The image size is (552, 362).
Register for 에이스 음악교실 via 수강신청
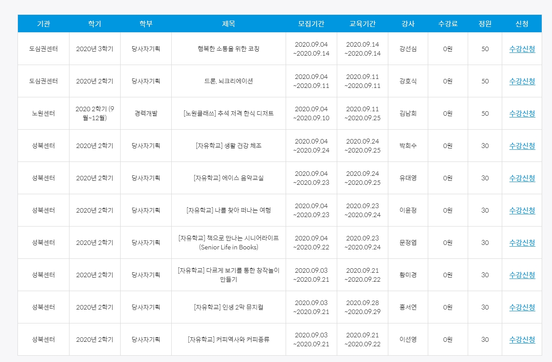coord(522,178)
